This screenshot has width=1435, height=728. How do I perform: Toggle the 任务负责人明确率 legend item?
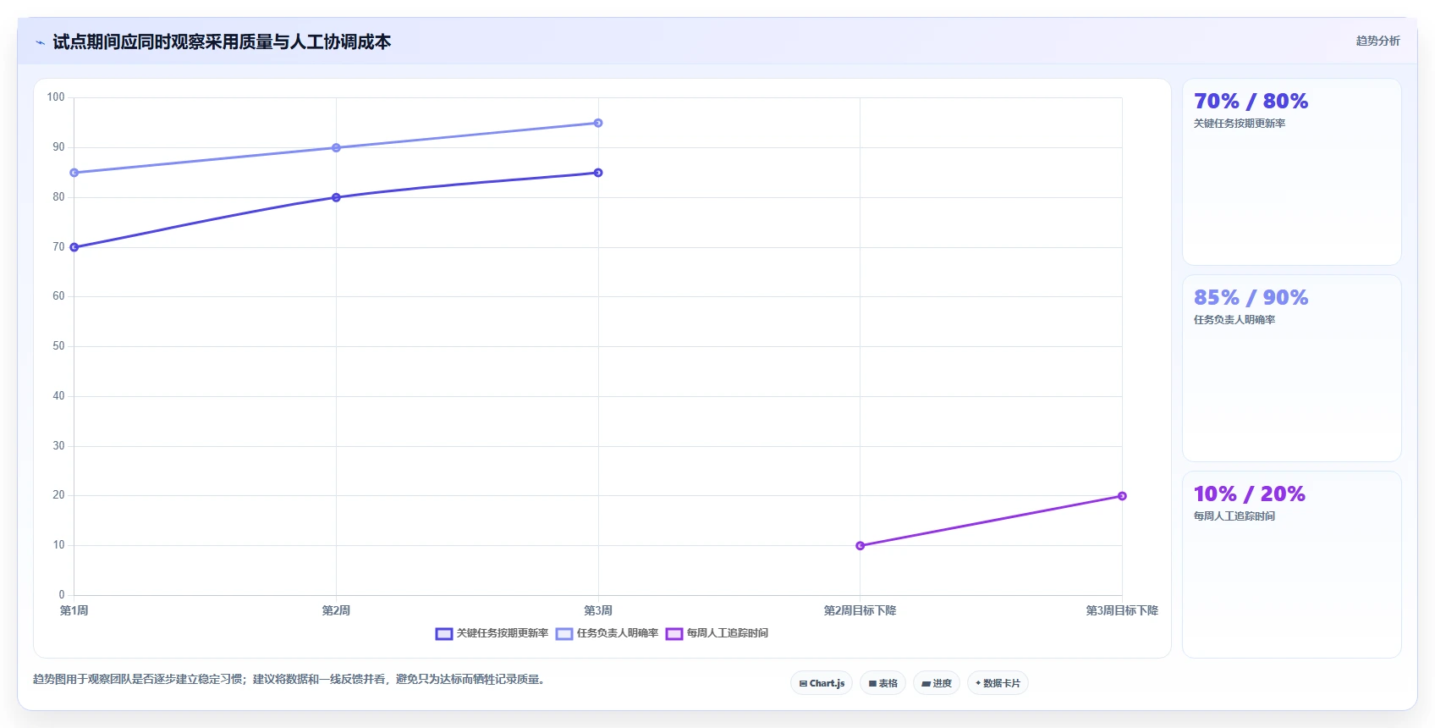click(607, 633)
